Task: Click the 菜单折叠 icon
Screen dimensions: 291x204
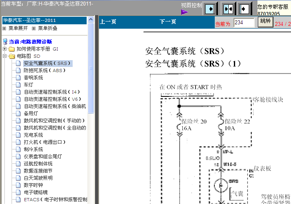Action: [34, 29]
